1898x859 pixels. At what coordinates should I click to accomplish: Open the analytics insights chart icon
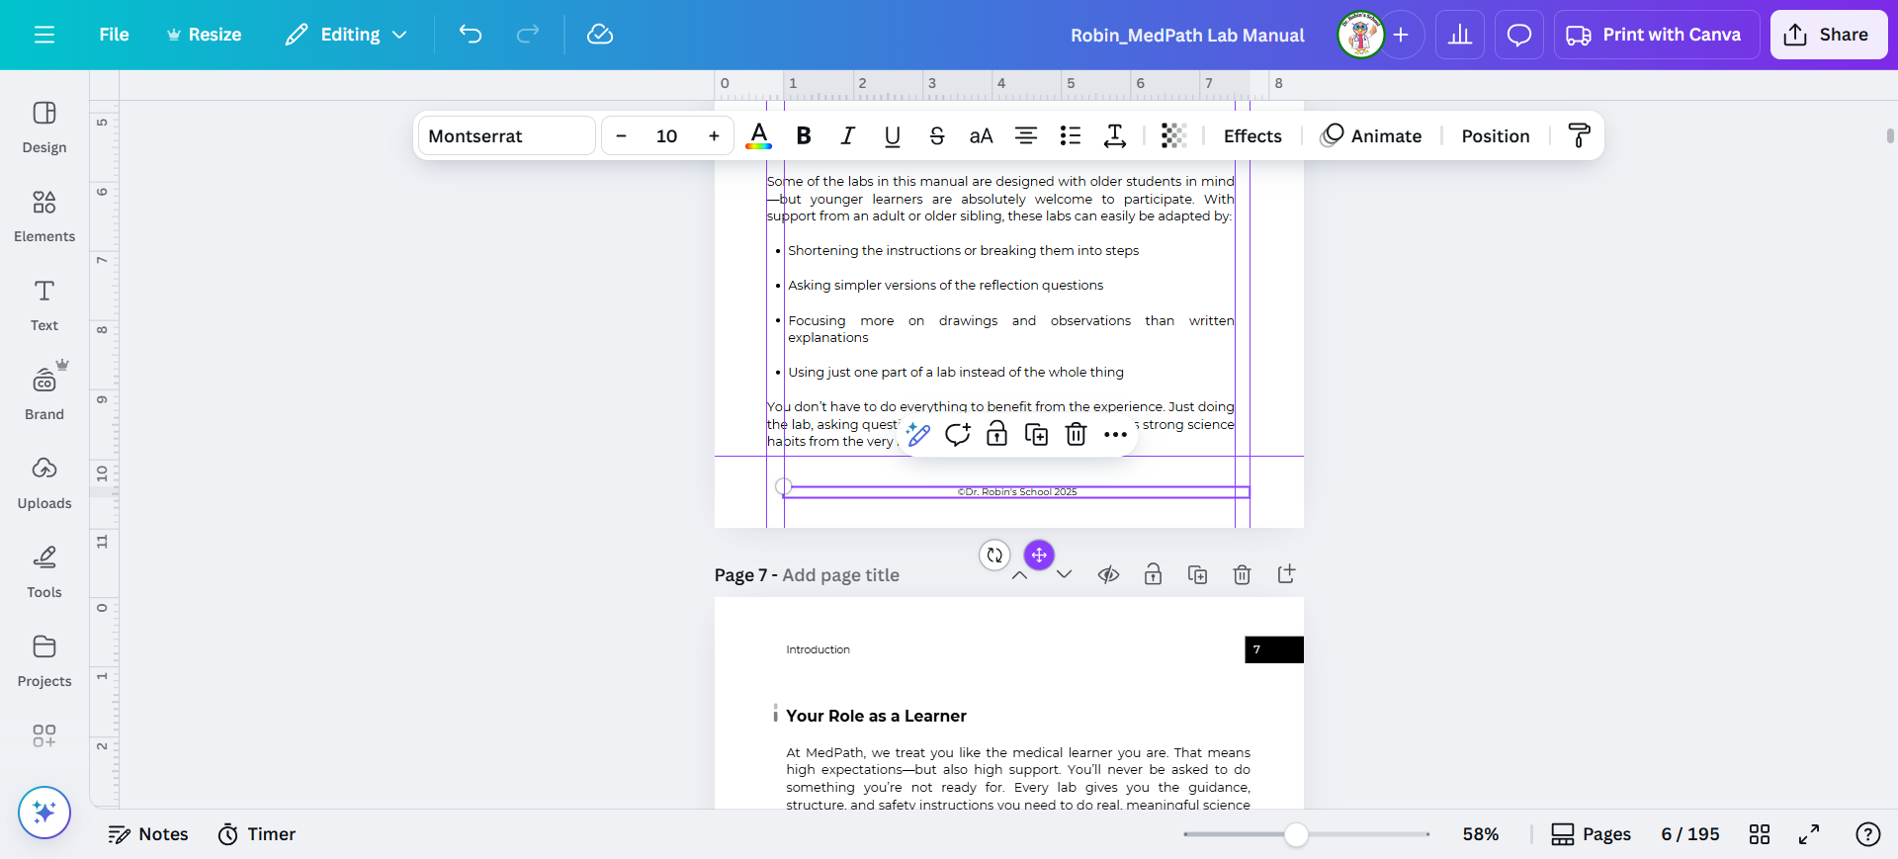coord(1460,35)
